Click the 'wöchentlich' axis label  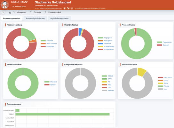pos(10,118)
